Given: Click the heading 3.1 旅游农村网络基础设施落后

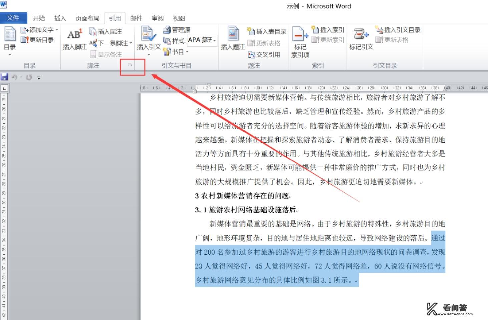Looking at the screenshot, I should coord(246,210).
